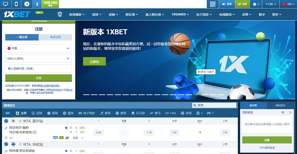Filter live bets by 网球
This screenshot has width=297, height=154.
click(x=53, y=113)
